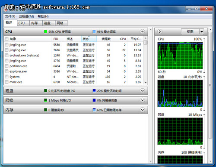Click the green 95% CPU 使用率 swatch

(x=45, y=31)
